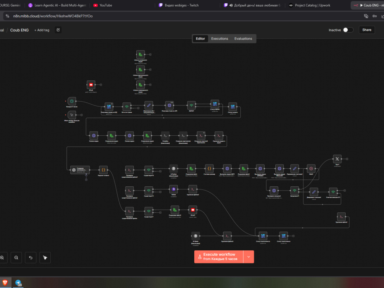This screenshot has width=384, height=288.
Task: Open the 'Статус выполнено' database node
Action: coord(284,236)
